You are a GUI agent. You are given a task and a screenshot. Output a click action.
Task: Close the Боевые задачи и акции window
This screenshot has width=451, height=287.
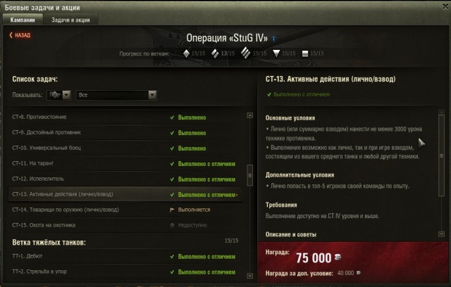[x=445, y=6]
